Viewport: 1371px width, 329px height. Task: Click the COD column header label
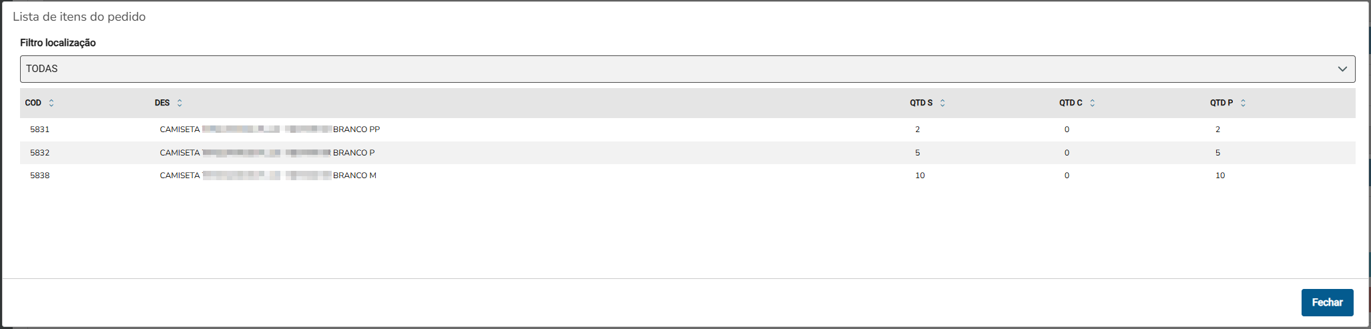pos(33,103)
